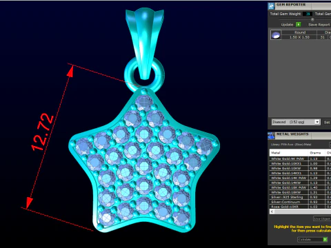Select the Metal Weights tab title
Viewport: 331px width, 248px height.
pos(292,134)
